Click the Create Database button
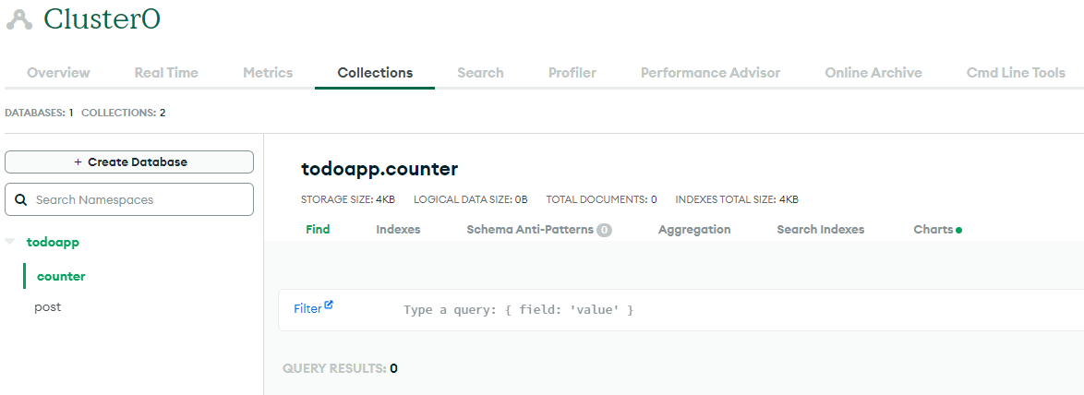The width and height of the screenshot is (1084, 395). point(129,162)
